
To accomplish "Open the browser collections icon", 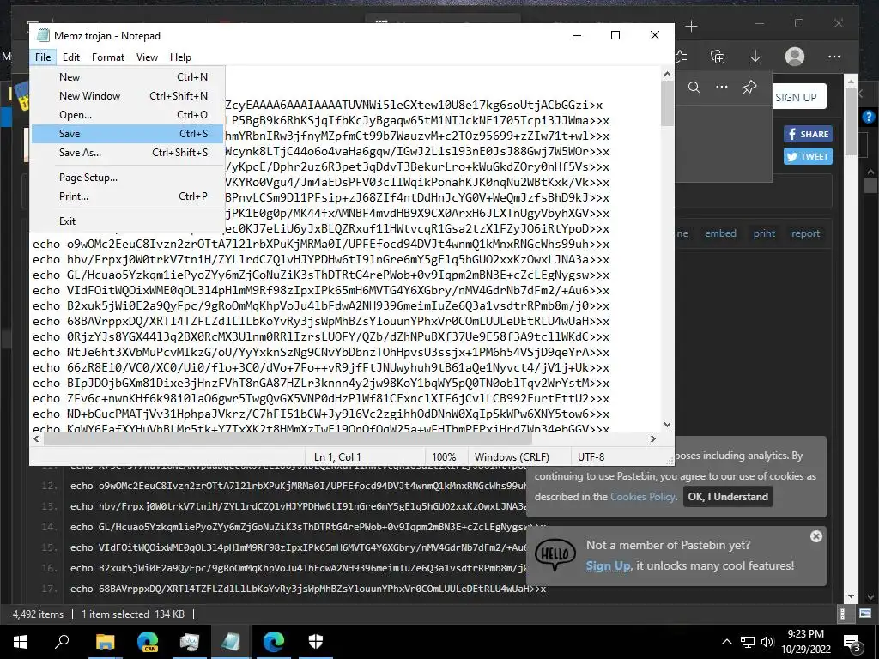I will tap(718, 57).
